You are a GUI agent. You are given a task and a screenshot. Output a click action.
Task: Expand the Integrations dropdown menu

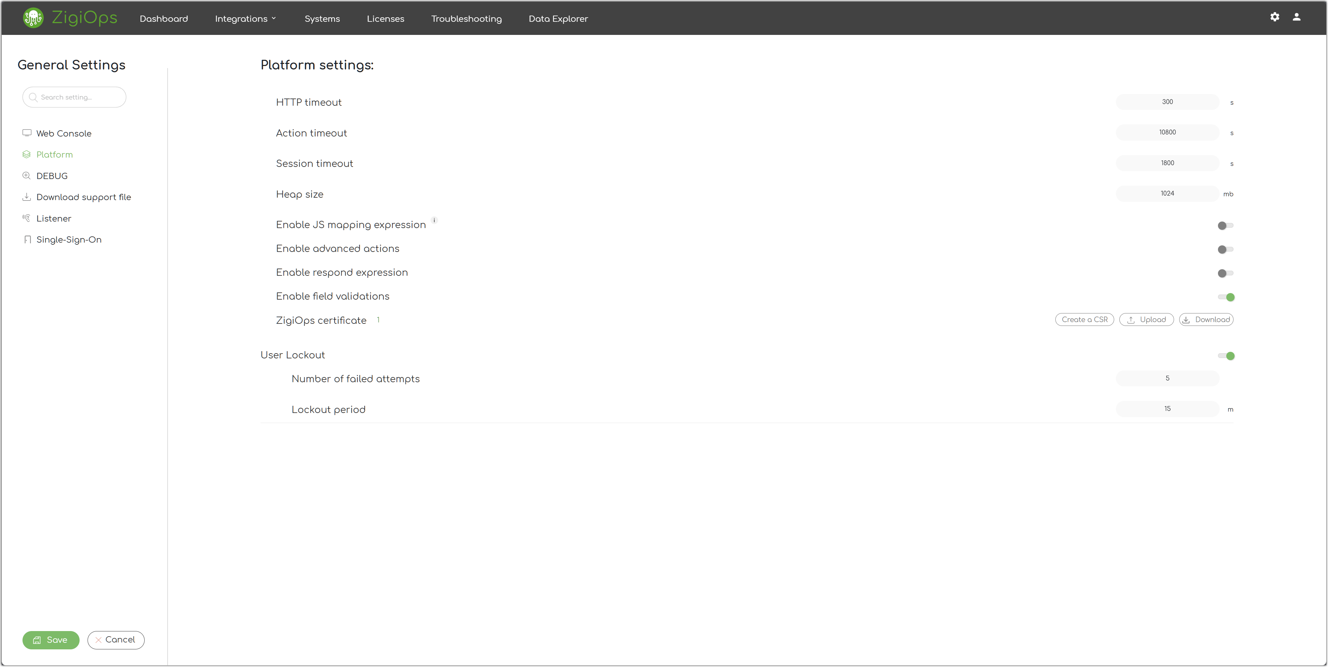[x=245, y=19]
